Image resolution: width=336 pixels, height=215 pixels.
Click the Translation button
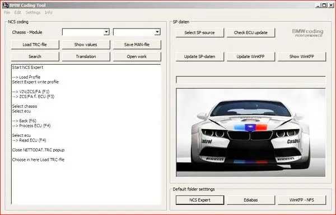tap(86, 56)
